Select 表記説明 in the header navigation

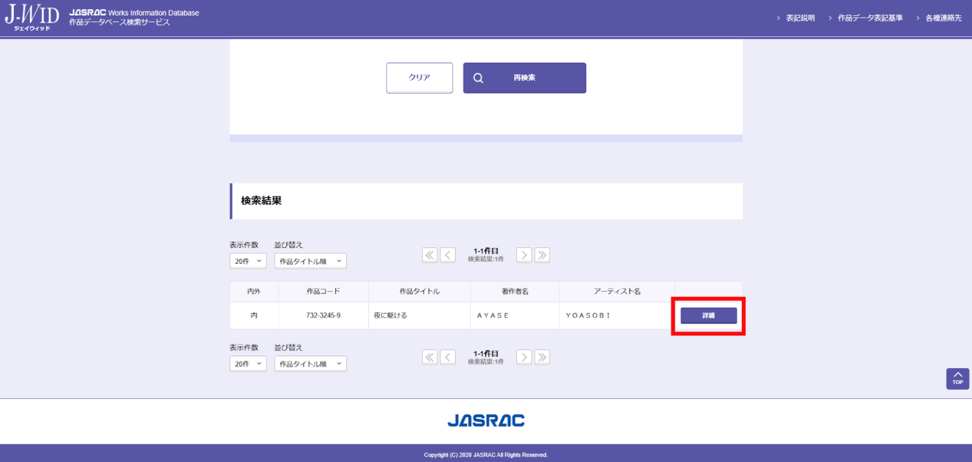[799, 17]
